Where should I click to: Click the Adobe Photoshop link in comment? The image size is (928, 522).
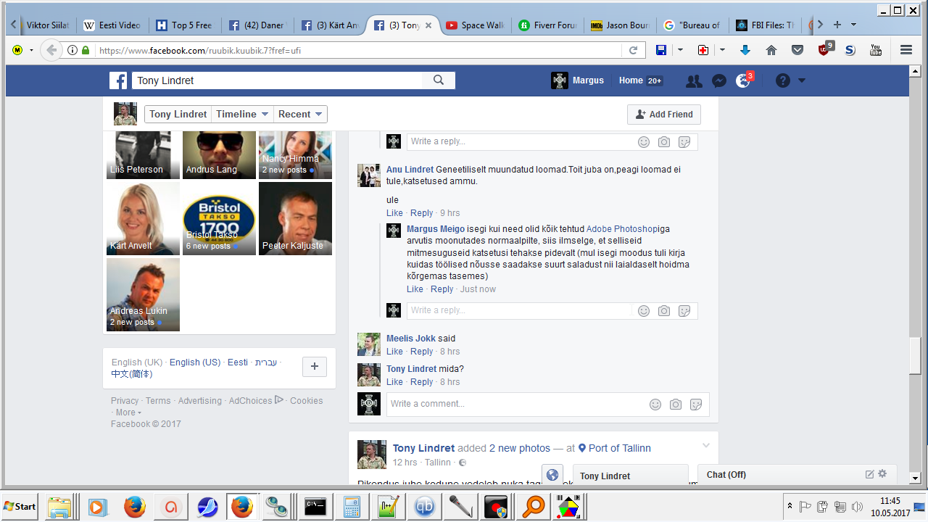click(x=621, y=229)
